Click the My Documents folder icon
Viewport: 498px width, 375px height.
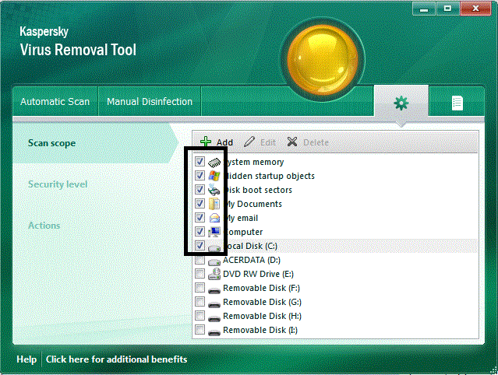tap(214, 204)
